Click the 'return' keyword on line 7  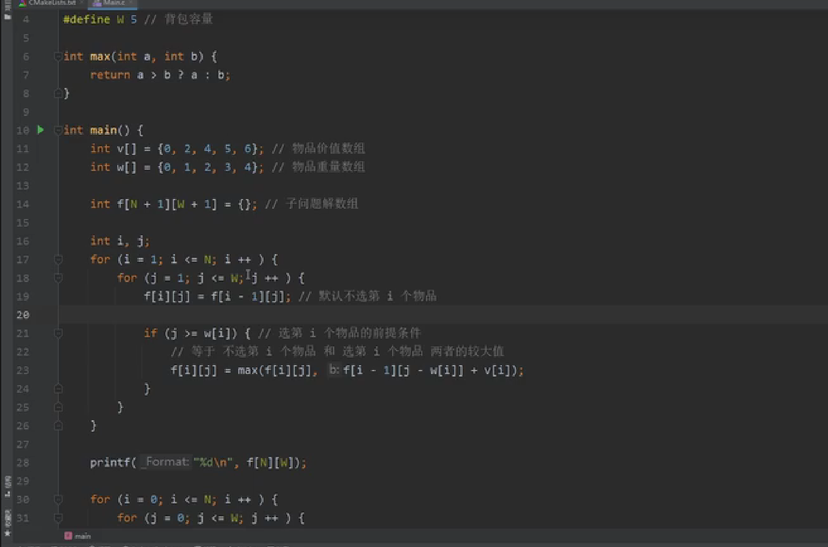[110, 75]
